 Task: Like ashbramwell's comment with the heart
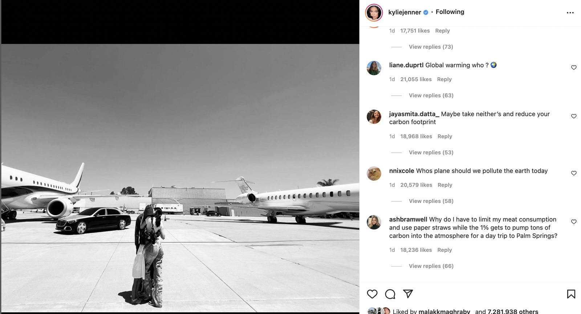574,222
